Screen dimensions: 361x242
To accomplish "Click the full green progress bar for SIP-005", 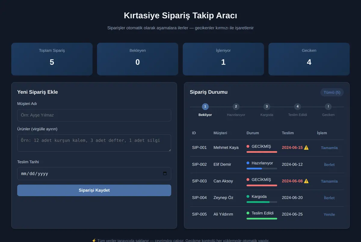I will (262, 219).
